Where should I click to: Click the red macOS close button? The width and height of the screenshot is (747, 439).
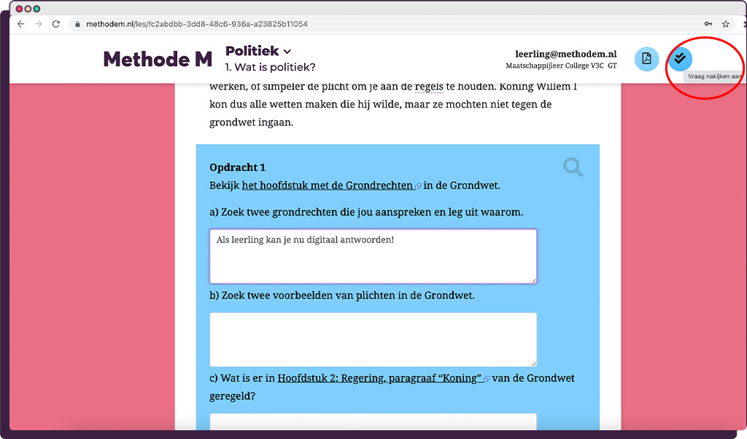[x=19, y=9]
